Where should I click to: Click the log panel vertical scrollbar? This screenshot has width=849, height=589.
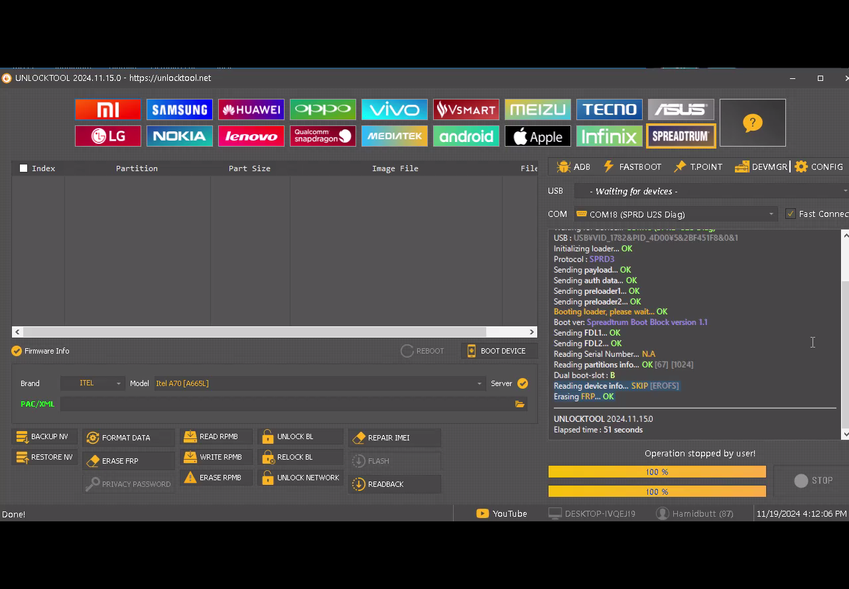845,334
